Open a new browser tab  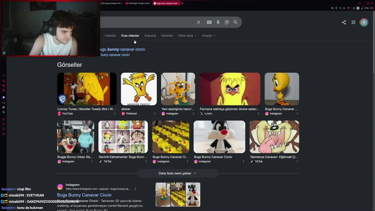click(182, 3)
